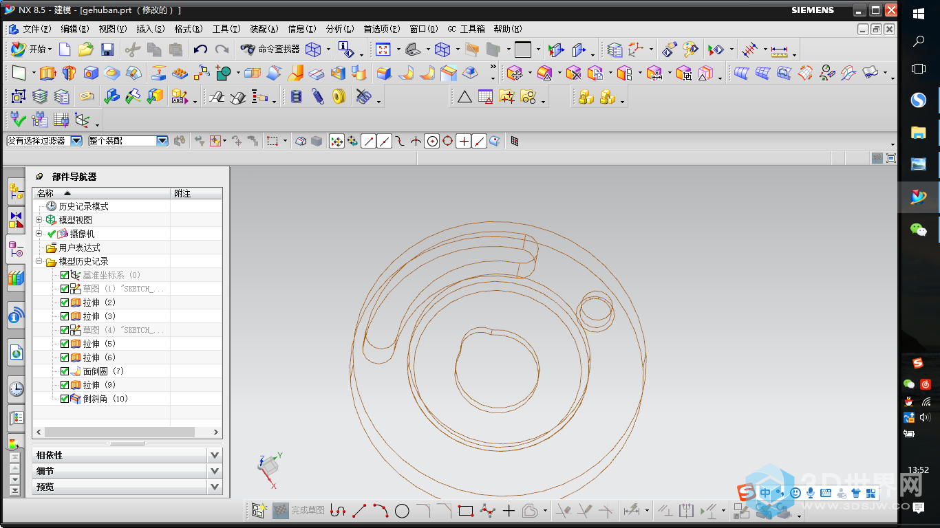Image resolution: width=940 pixels, height=528 pixels.
Task: Click the 名称 column header
Action: [101, 194]
